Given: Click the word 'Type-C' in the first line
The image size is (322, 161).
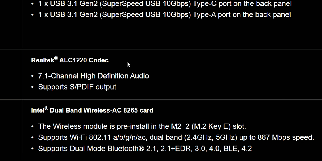Looking at the screenshot, I should pyautogui.click(x=205, y=4).
